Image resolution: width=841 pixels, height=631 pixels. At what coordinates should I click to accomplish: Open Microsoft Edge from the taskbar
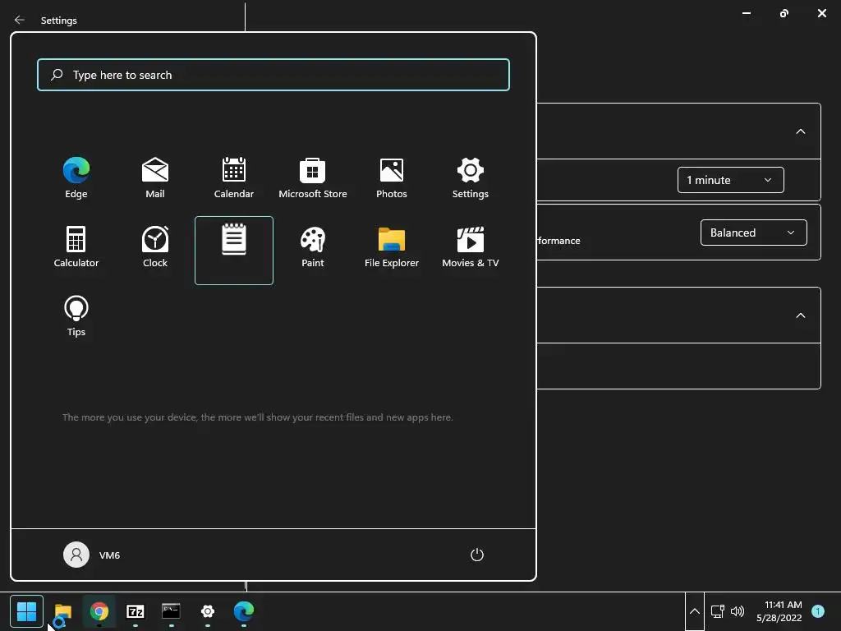[x=243, y=611]
